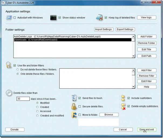
Task: Toggle the Secure delete files checkbox
Action: click(x=80, y=106)
